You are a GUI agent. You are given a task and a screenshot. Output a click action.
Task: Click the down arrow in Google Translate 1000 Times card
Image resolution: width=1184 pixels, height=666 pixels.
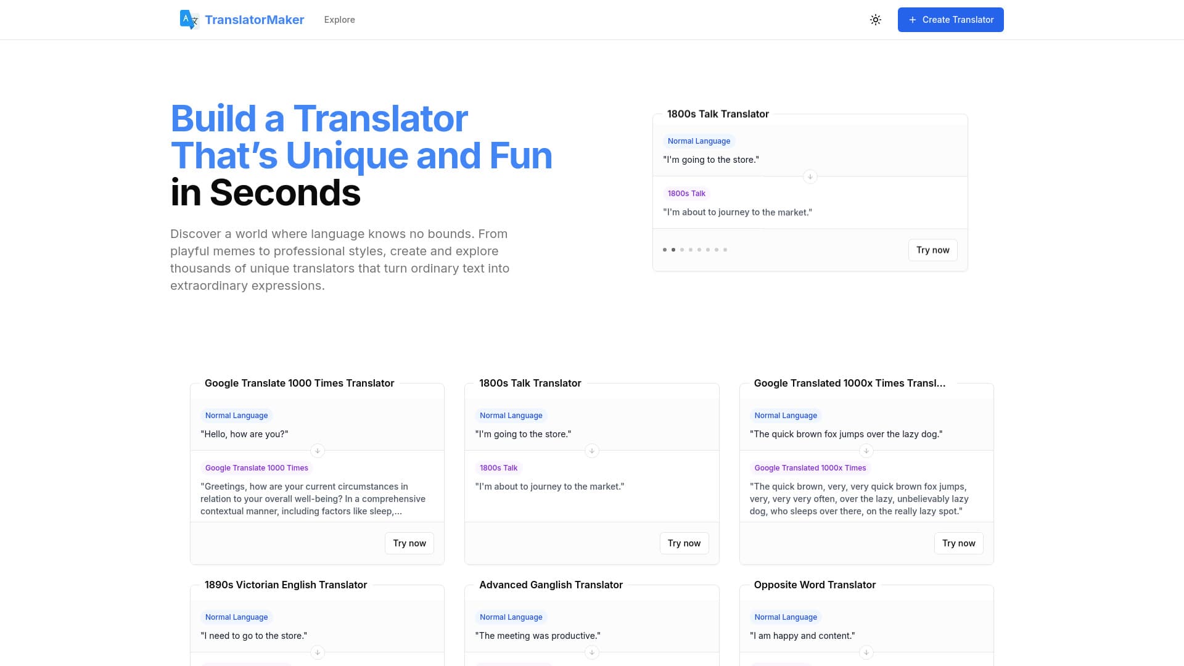[x=317, y=451]
